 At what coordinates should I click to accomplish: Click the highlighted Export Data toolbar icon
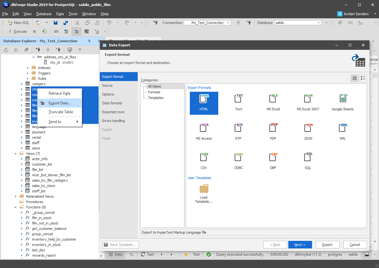(76, 32)
